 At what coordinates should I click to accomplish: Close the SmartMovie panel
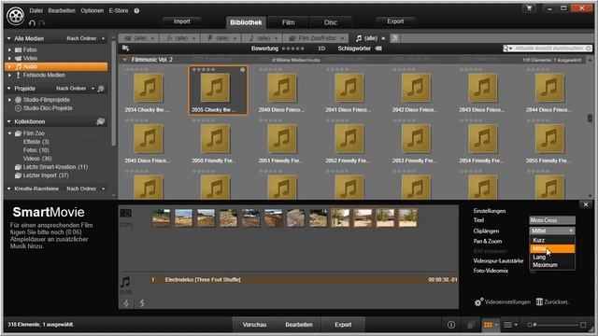pyautogui.click(x=586, y=204)
